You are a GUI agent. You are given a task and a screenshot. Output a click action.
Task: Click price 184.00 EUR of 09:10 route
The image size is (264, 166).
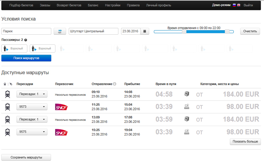click(x=241, y=94)
